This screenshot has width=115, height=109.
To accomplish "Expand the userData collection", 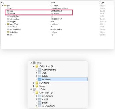I will (36, 80).
